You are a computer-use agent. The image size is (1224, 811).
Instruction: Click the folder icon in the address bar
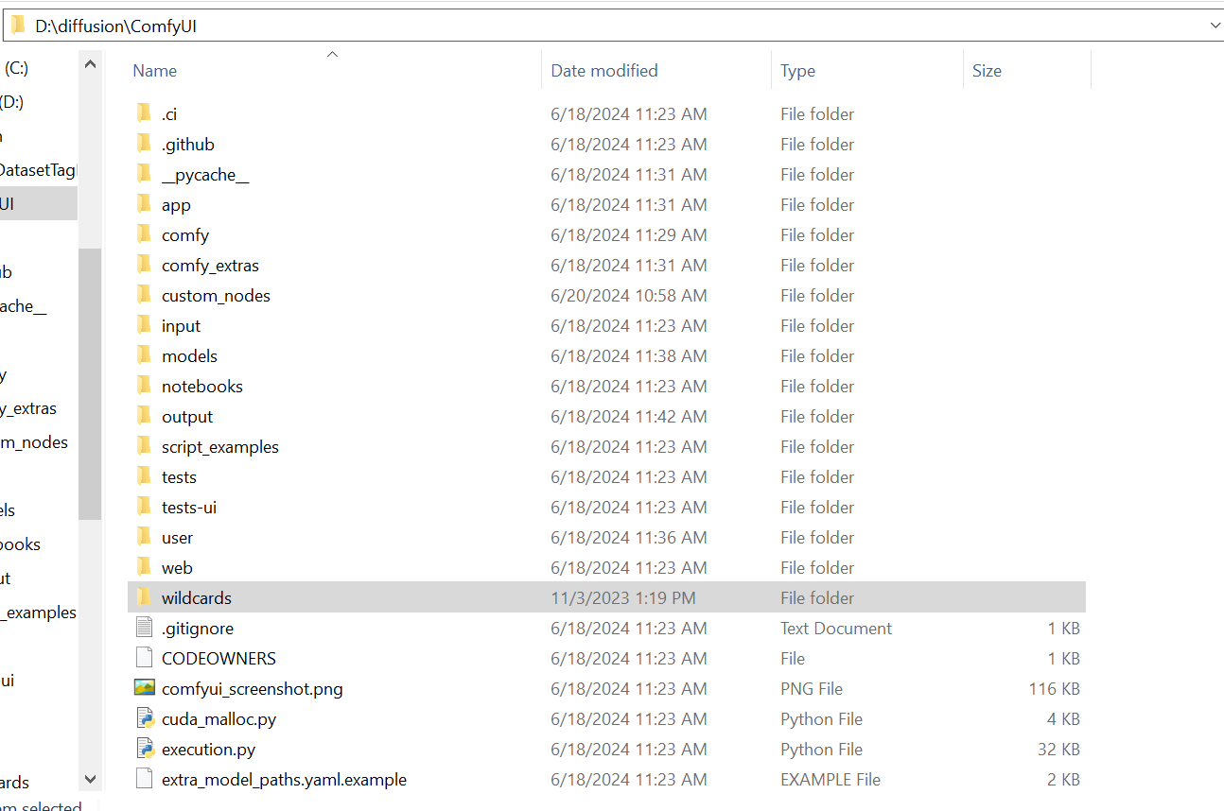[17, 26]
